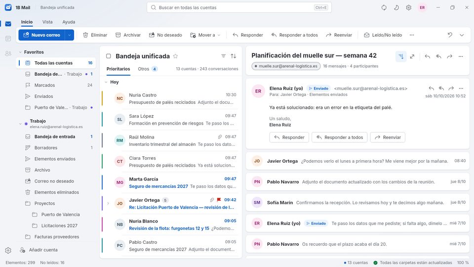Open the Contacts view in the sidebar
474x267 pixels.
pyautogui.click(x=8, y=53)
